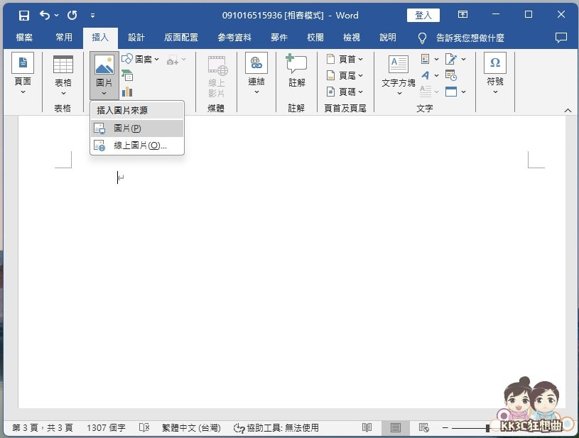The height and width of the screenshot is (438, 579).
Task: Click the zoom out minus button
Action: (445, 427)
